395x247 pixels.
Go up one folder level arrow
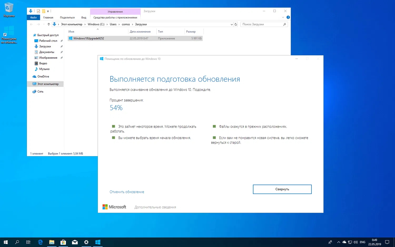[x=49, y=24]
